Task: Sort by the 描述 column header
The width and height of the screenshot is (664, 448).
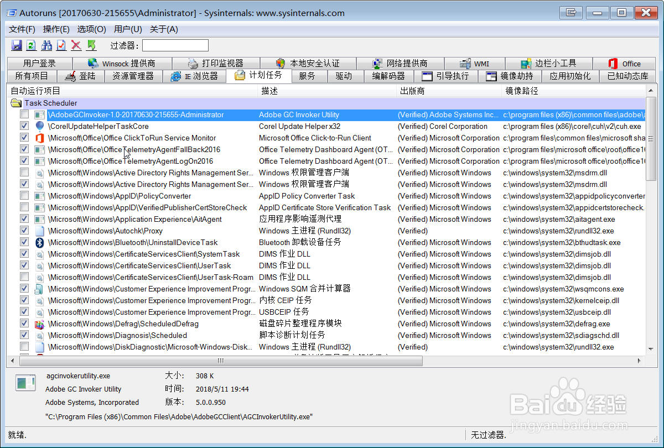Action: pos(328,91)
